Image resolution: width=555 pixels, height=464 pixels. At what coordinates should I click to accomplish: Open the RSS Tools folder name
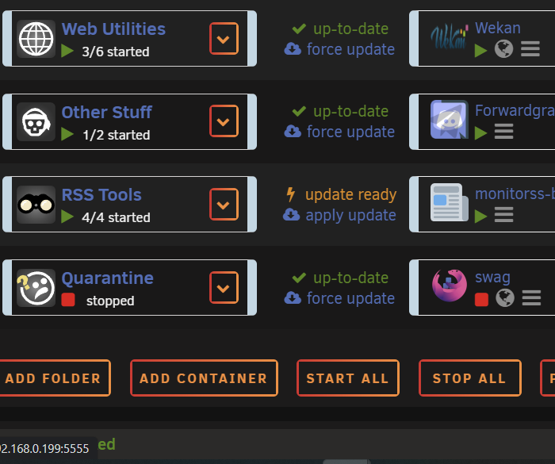point(101,195)
